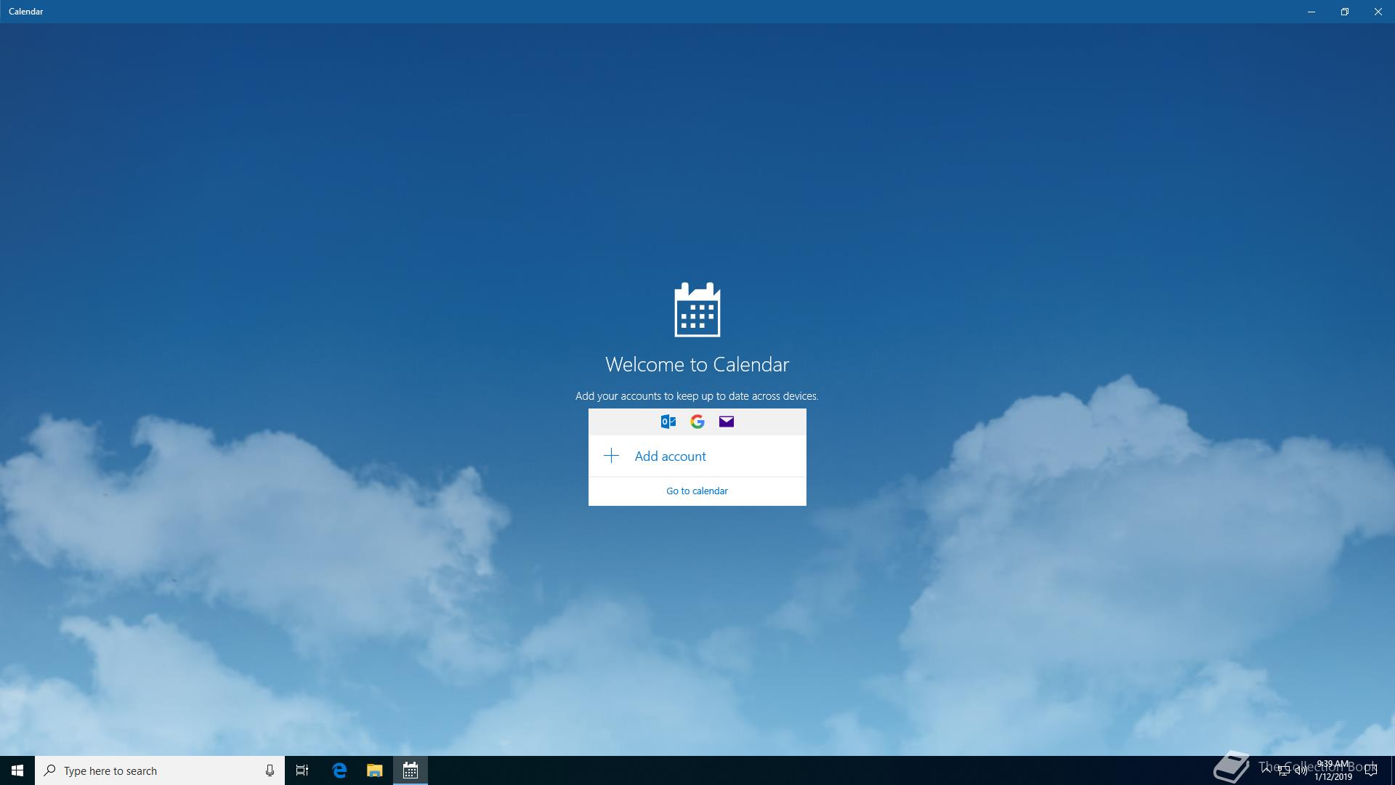Screen dimensions: 1395x785
Task: Click the volume speaker tray icon
Action: click(1301, 770)
